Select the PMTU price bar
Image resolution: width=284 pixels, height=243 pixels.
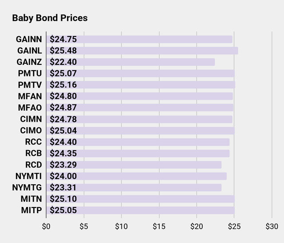click(x=140, y=73)
